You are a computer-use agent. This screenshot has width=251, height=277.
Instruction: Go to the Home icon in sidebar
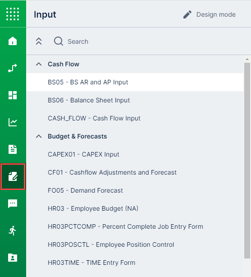pos(13,41)
